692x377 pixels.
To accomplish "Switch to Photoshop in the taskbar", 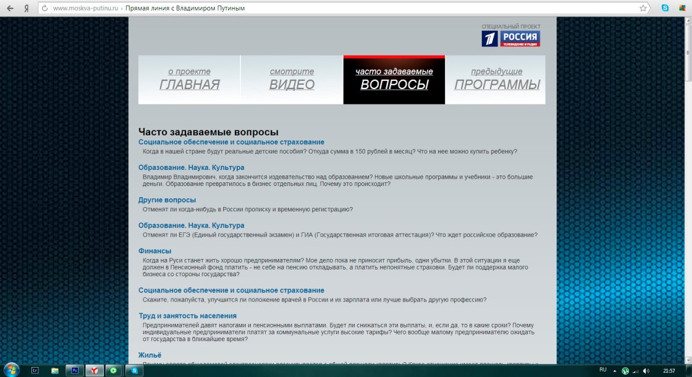I will click(75, 370).
